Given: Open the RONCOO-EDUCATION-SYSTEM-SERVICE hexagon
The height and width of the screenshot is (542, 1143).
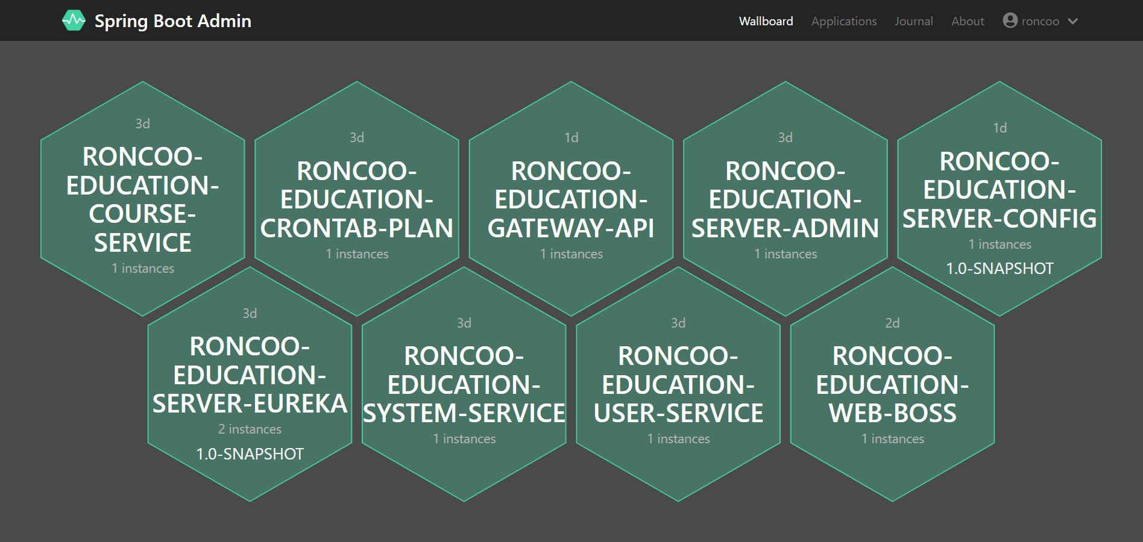Looking at the screenshot, I should [464, 384].
